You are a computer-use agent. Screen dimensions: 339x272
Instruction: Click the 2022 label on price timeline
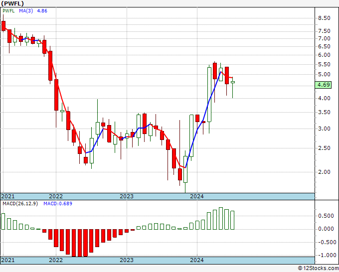click(x=56, y=196)
